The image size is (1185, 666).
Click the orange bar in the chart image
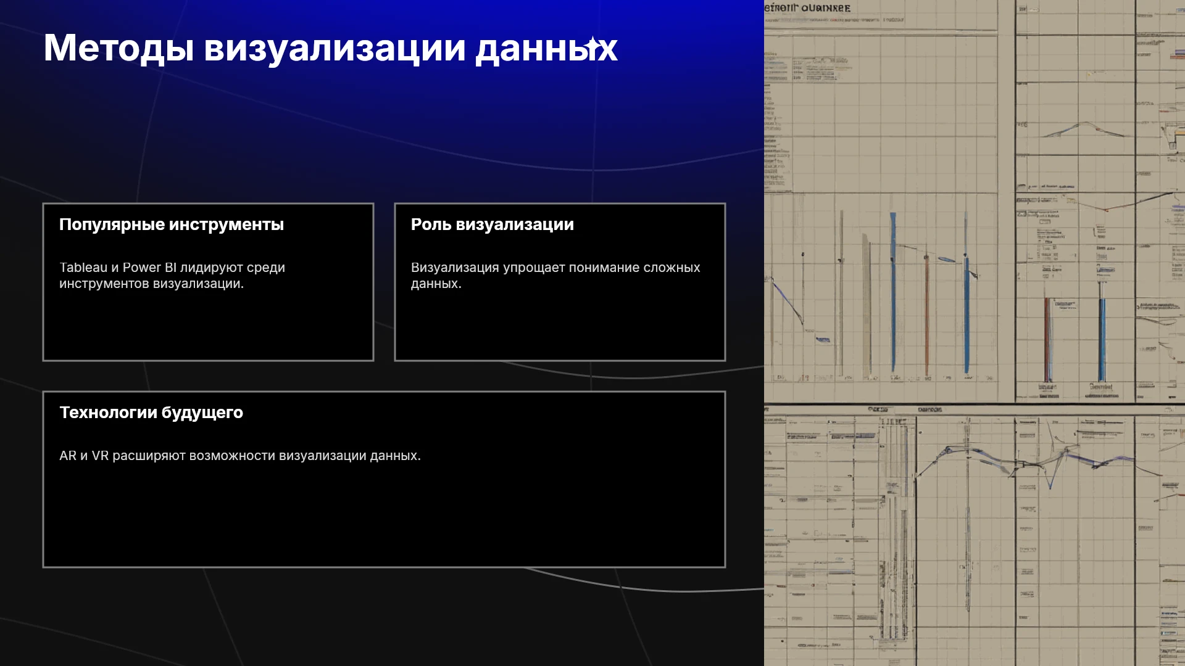pyautogui.click(x=926, y=314)
